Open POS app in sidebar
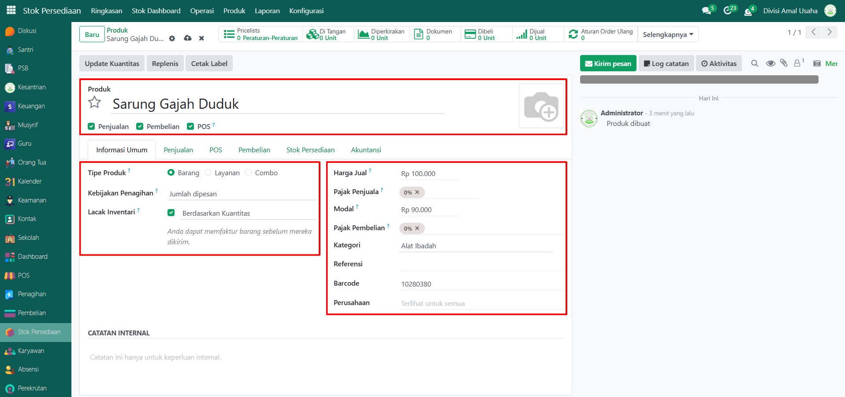This screenshot has width=845, height=397. (x=24, y=276)
